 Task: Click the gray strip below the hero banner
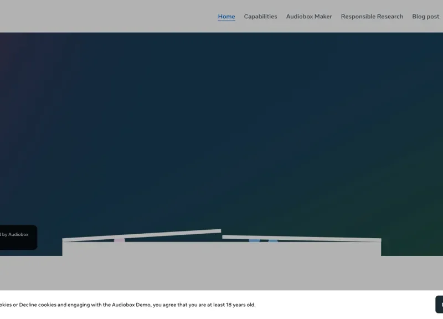tap(221, 272)
